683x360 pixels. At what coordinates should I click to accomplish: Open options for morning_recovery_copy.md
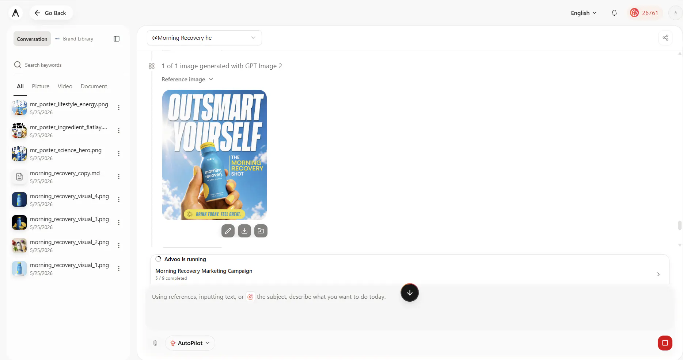click(x=119, y=177)
